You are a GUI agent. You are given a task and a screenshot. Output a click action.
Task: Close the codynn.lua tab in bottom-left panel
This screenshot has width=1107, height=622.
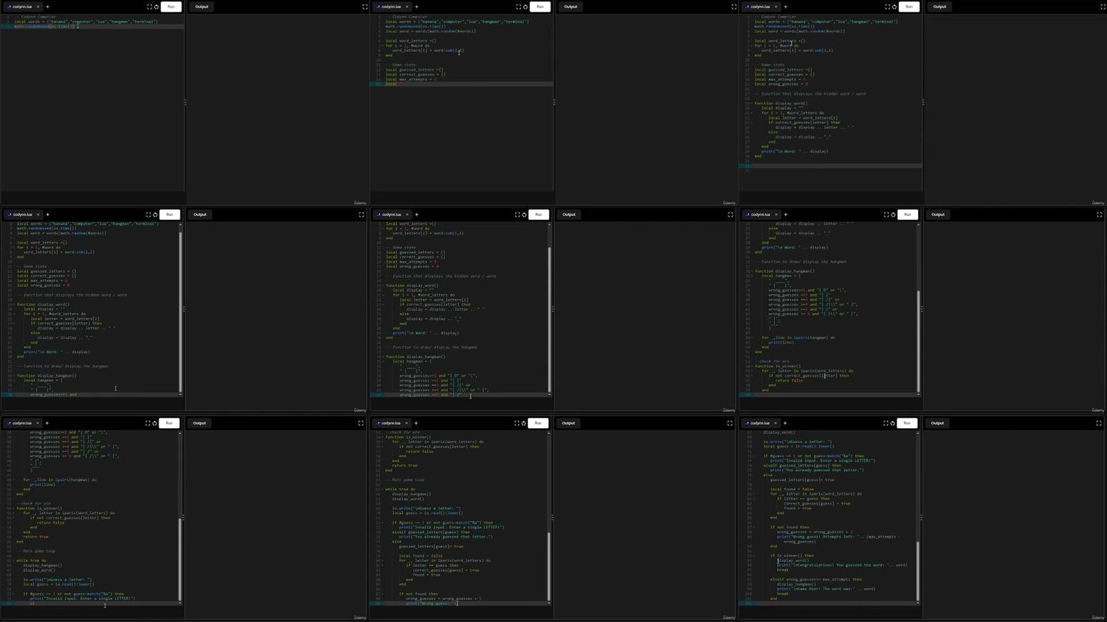click(x=37, y=423)
